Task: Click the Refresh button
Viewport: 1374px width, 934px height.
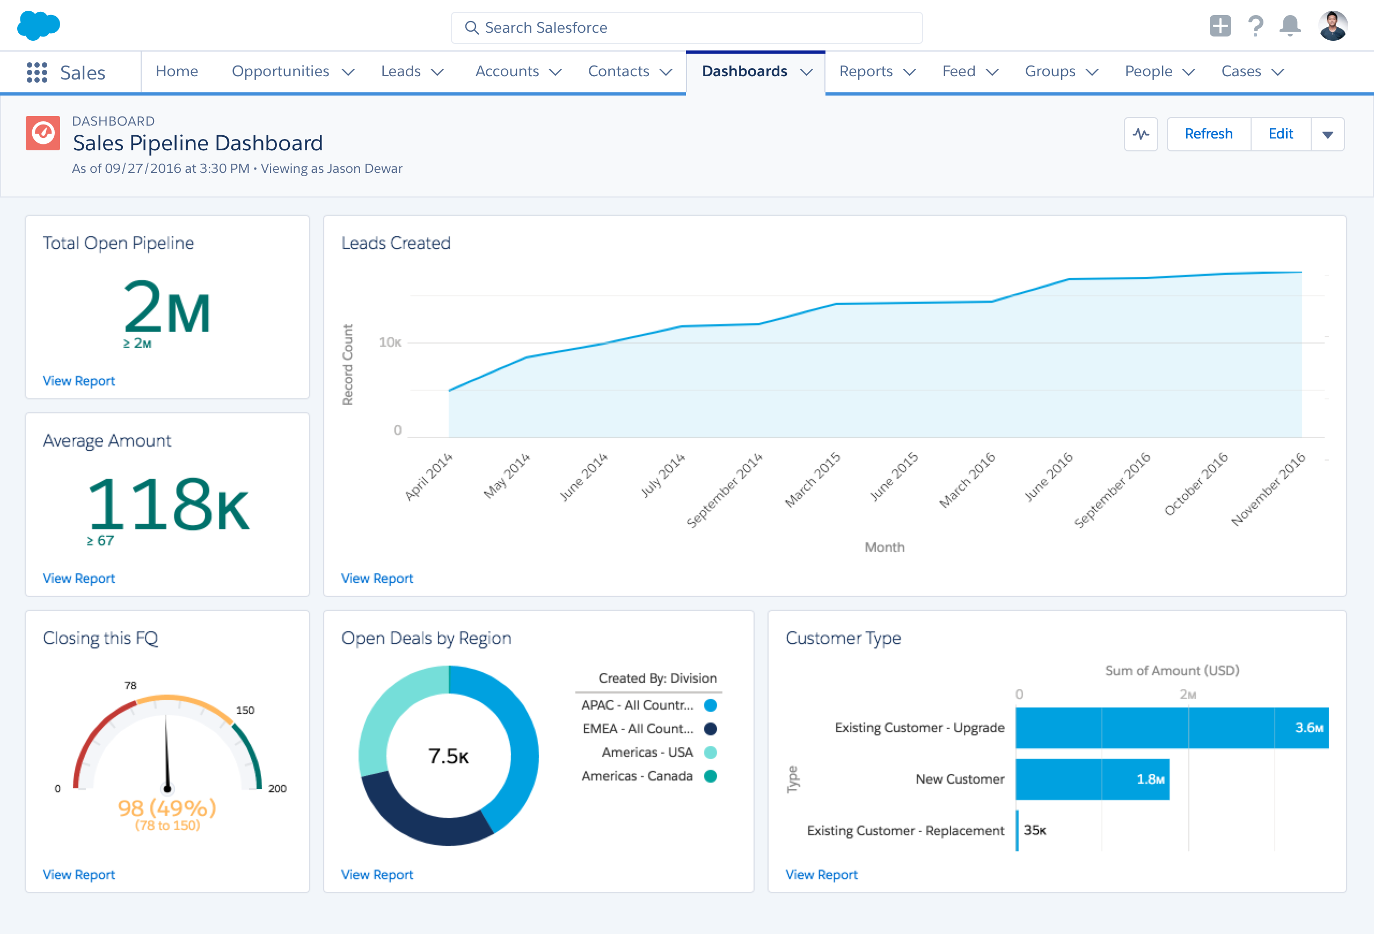Action: click(x=1209, y=134)
